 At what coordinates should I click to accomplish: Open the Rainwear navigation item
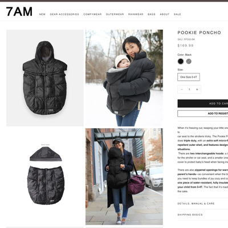[136, 14]
